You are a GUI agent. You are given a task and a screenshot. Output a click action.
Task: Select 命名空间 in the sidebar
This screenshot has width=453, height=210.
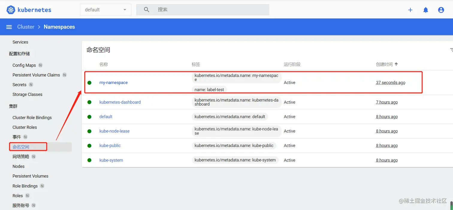pyautogui.click(x=21, y=147)
